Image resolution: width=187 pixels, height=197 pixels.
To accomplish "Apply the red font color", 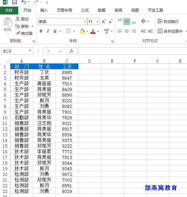I will pos(93,31).
